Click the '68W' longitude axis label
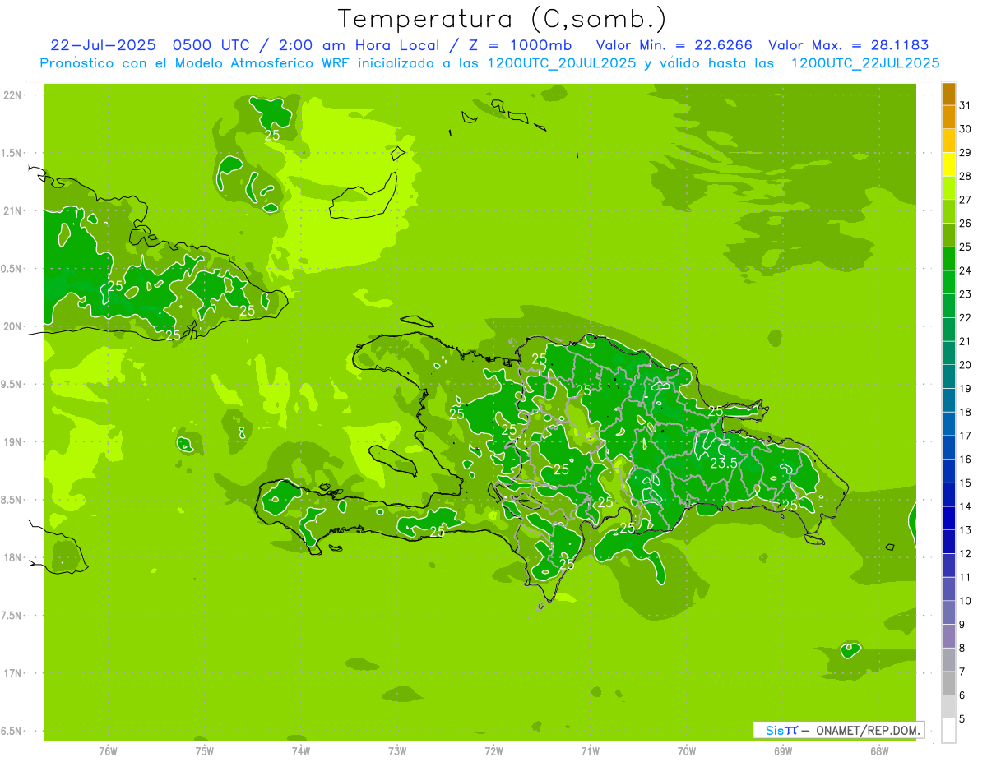Image resolution: width=987 pixels, height=762 pixels. [879, 750]
